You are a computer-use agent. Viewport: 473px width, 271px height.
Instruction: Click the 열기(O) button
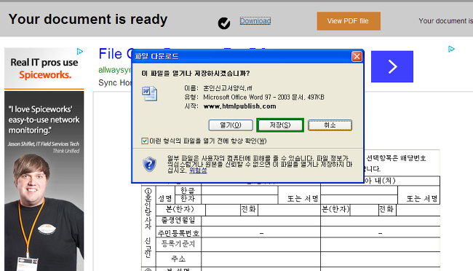click(x=231, y=125)
